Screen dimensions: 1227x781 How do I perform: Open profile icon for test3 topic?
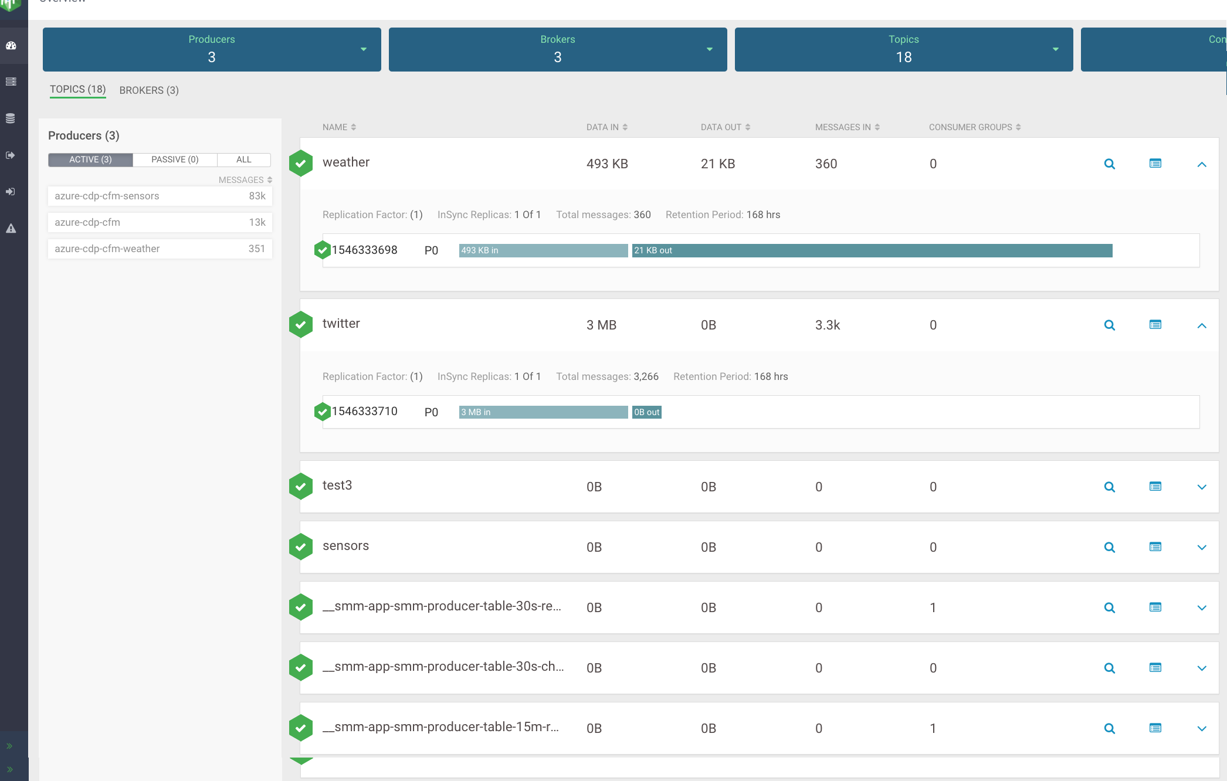click(1155, 487)
